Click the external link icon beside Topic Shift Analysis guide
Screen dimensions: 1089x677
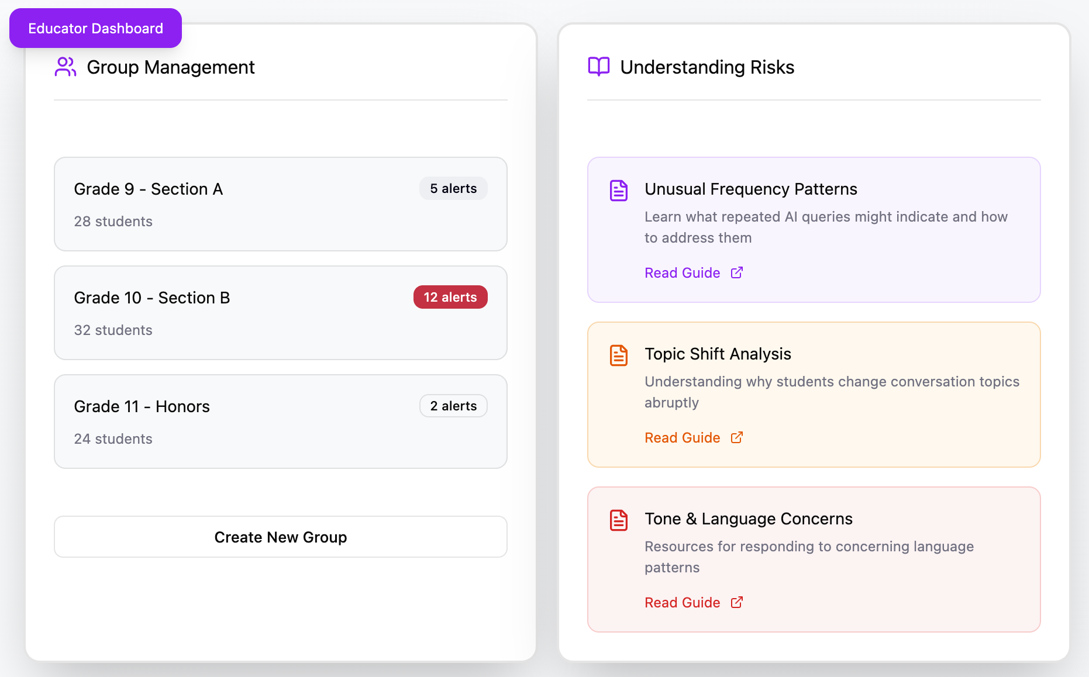736,437
